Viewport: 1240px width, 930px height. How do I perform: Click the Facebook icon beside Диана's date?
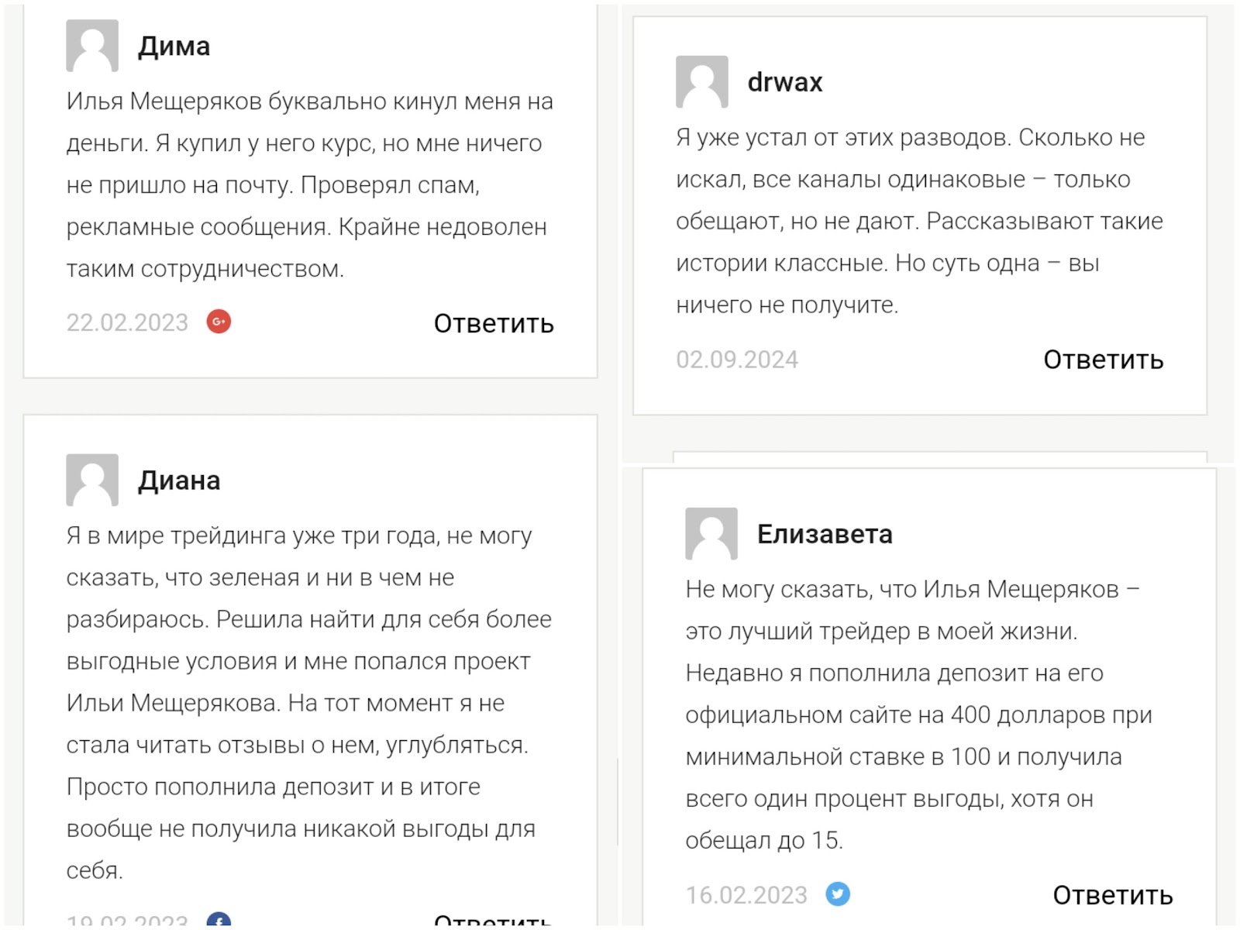point(219,920)
